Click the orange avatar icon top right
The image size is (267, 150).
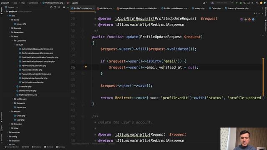pos(261,3)
